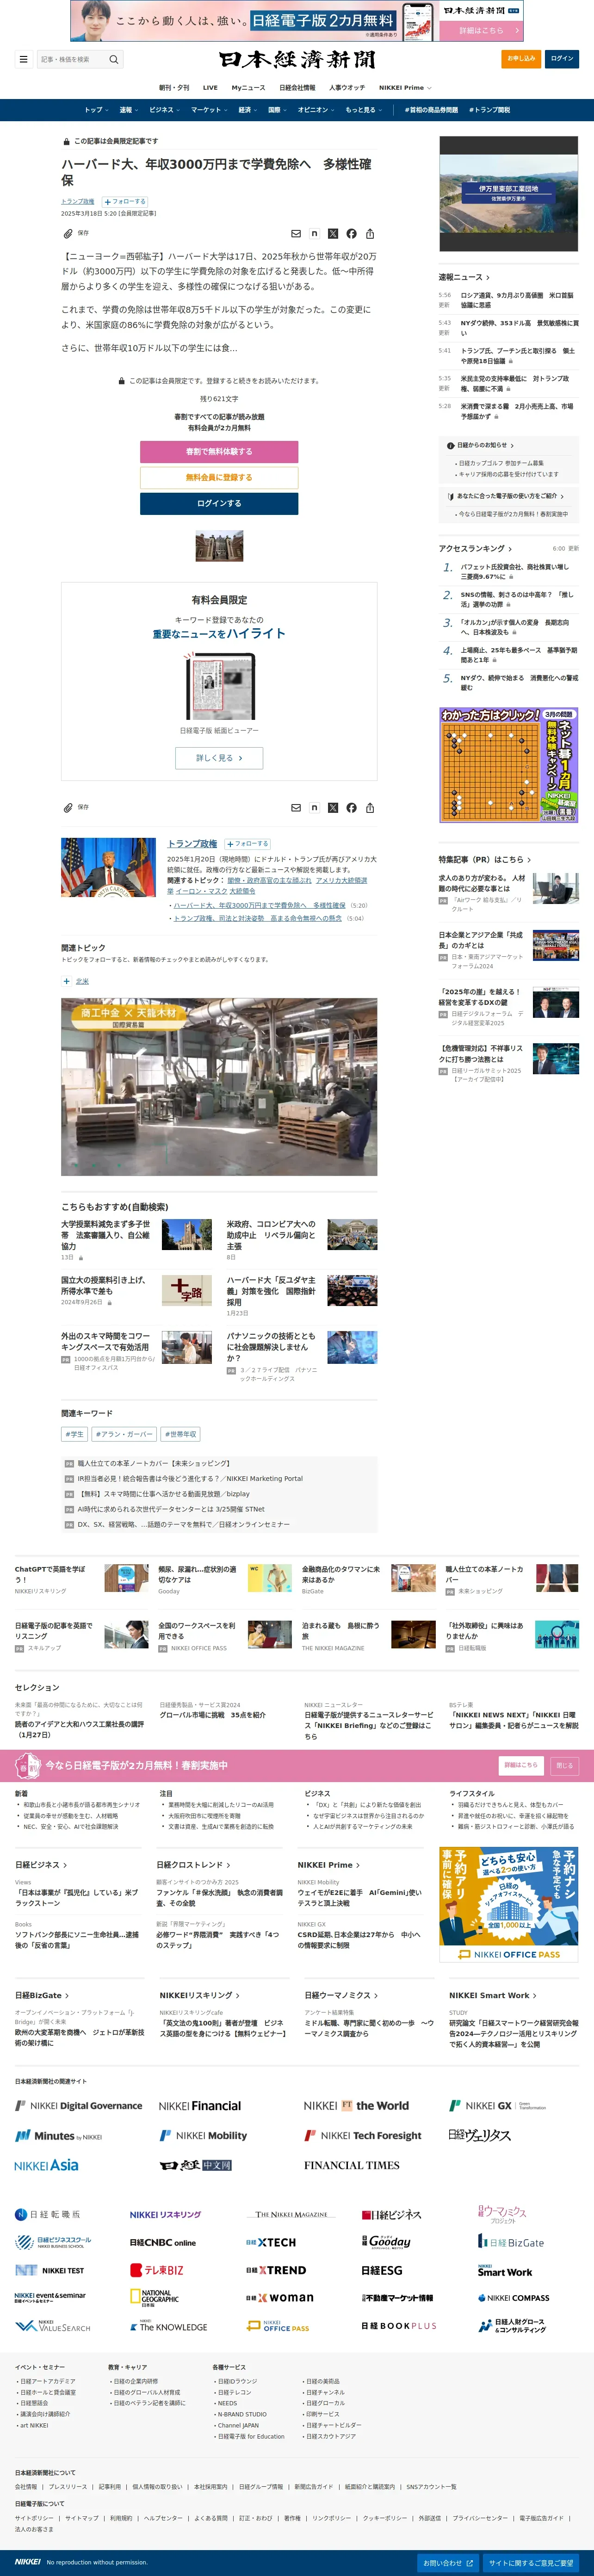Open NIKKEI Mobility logo link
This screenshot has width=594, height=2576.
click(203, 2135)
